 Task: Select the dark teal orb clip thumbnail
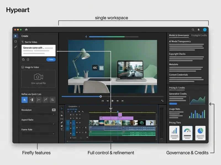(142, 123)
